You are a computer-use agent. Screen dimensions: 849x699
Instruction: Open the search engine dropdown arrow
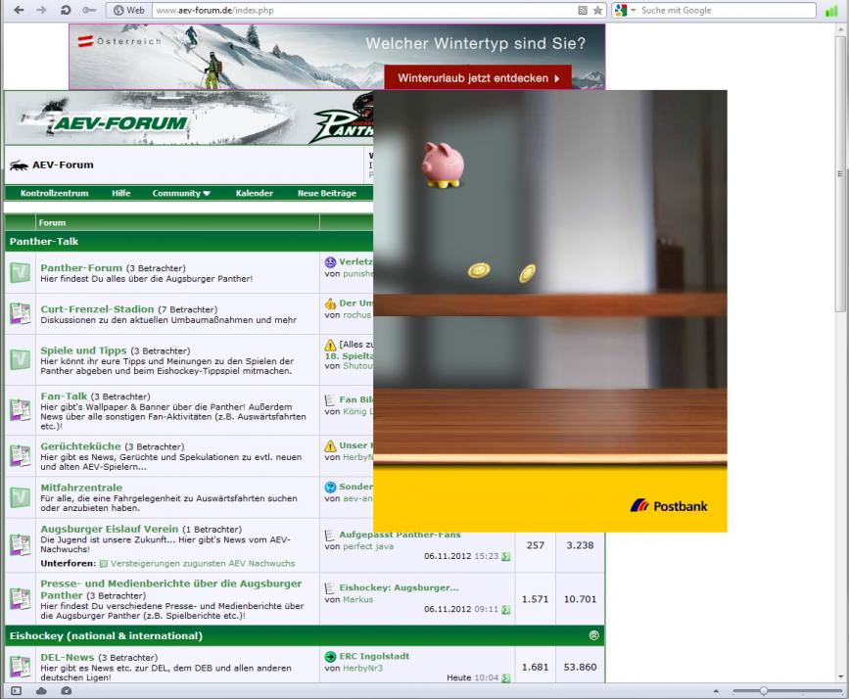click(x=633, y=11)
